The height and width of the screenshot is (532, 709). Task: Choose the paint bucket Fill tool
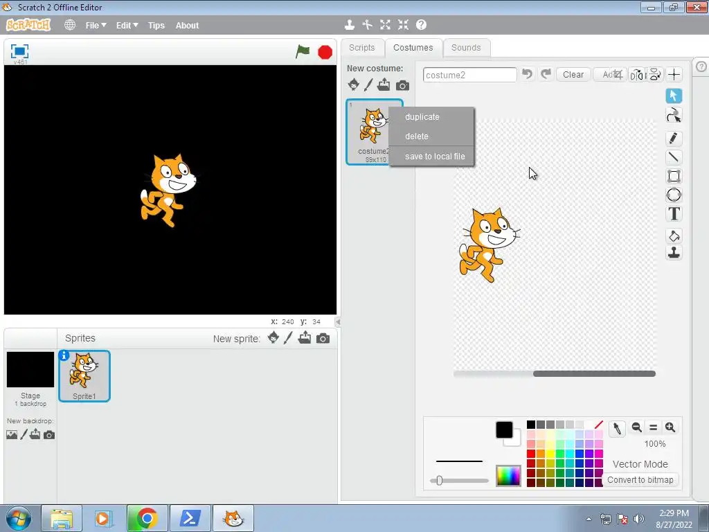pyautogui.click(x=674, y=236)
